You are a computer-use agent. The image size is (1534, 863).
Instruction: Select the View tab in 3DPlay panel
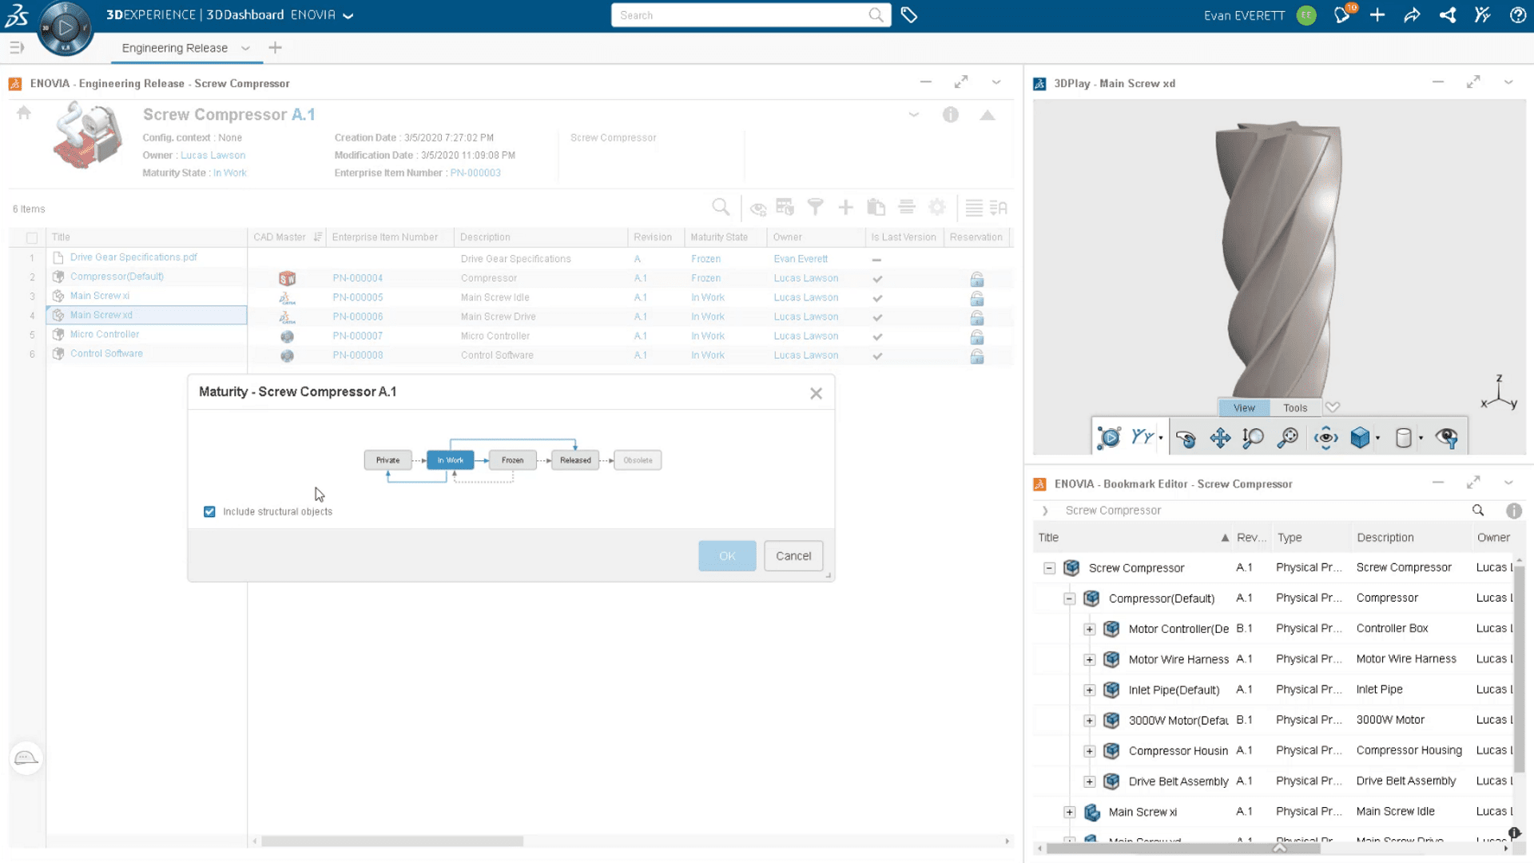(1243, 408)
